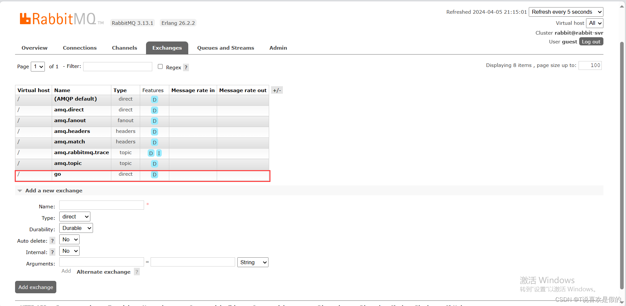The height and width of the screenshot is (306, 626).
Task: Open the Auto delete dropdown
Action: 69,239
